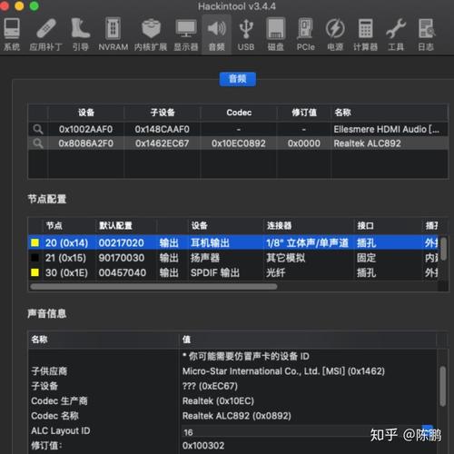Select node row 21 (0x15)
The image size is (454, 454).
pos(233,258)
